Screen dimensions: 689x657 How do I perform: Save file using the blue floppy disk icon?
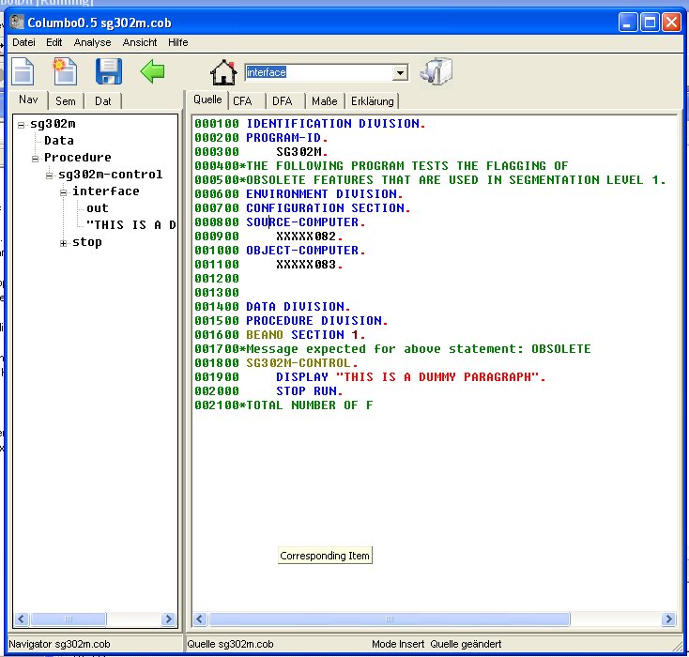tap(109, 71)
